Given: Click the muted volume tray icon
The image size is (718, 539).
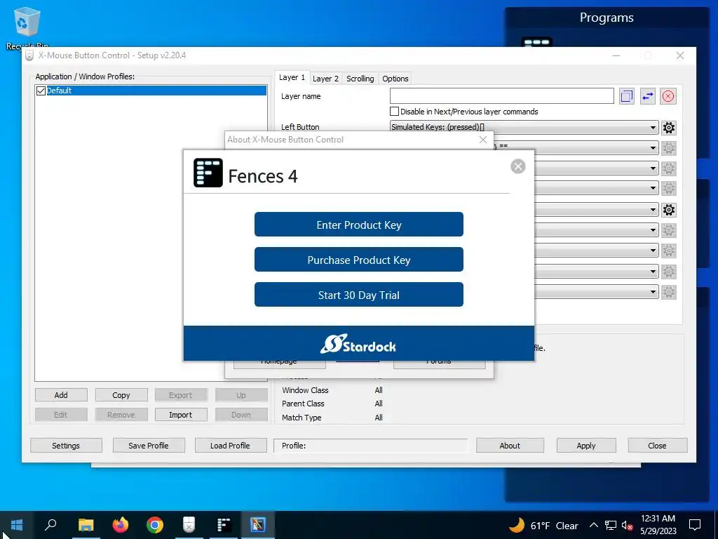Looking at the screenshot, I should coord(627,525).
